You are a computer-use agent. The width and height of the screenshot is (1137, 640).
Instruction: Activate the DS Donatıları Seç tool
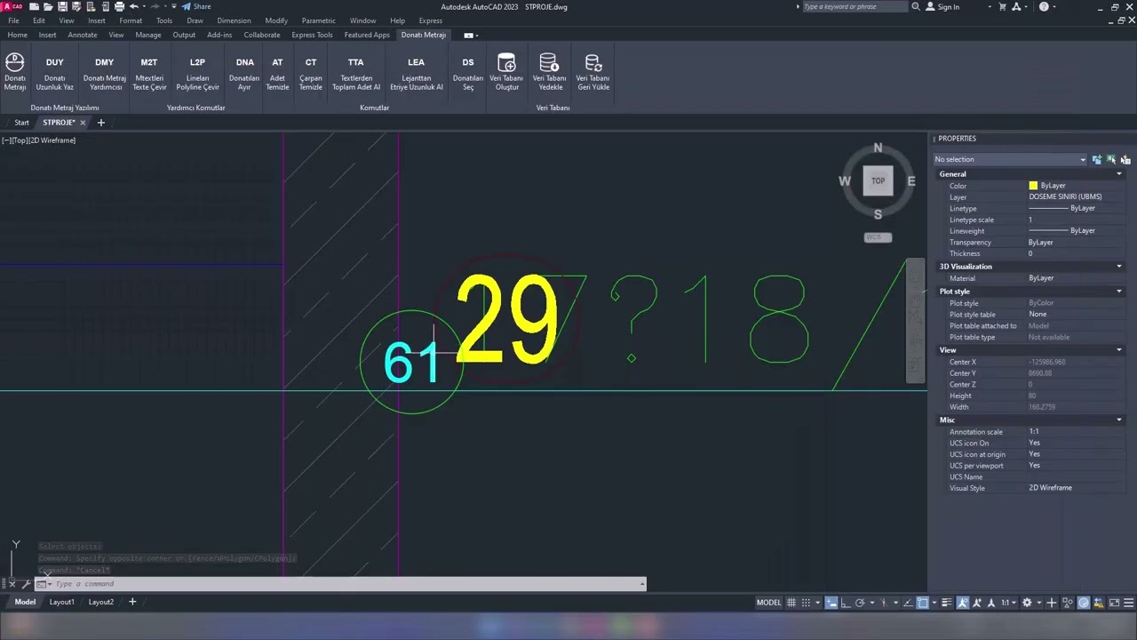(468, 74)
